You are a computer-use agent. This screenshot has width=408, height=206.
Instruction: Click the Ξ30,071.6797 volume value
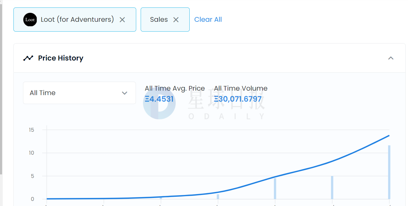coord(238,99)
